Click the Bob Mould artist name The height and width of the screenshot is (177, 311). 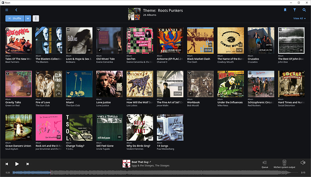click(193, 105)
